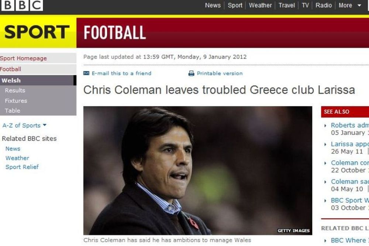The width and height of the screenshot is (369, 246).
Task: Open the Fixtures sidebar item
Action: point(16,100)
